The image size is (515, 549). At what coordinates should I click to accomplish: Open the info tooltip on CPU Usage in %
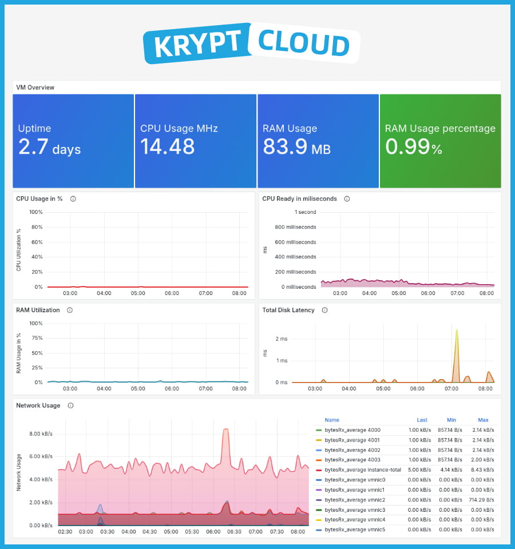tap(73, 199)
